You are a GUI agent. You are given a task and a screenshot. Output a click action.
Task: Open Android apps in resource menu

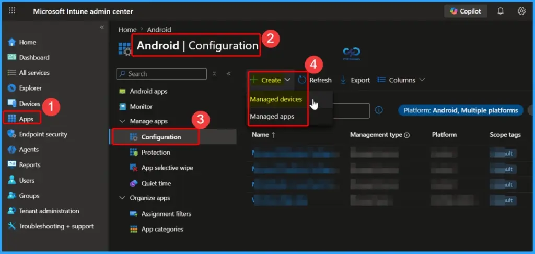(148, 91)
